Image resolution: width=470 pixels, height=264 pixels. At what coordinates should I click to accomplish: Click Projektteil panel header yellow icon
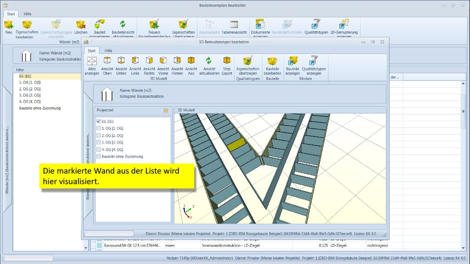[166, 110]
